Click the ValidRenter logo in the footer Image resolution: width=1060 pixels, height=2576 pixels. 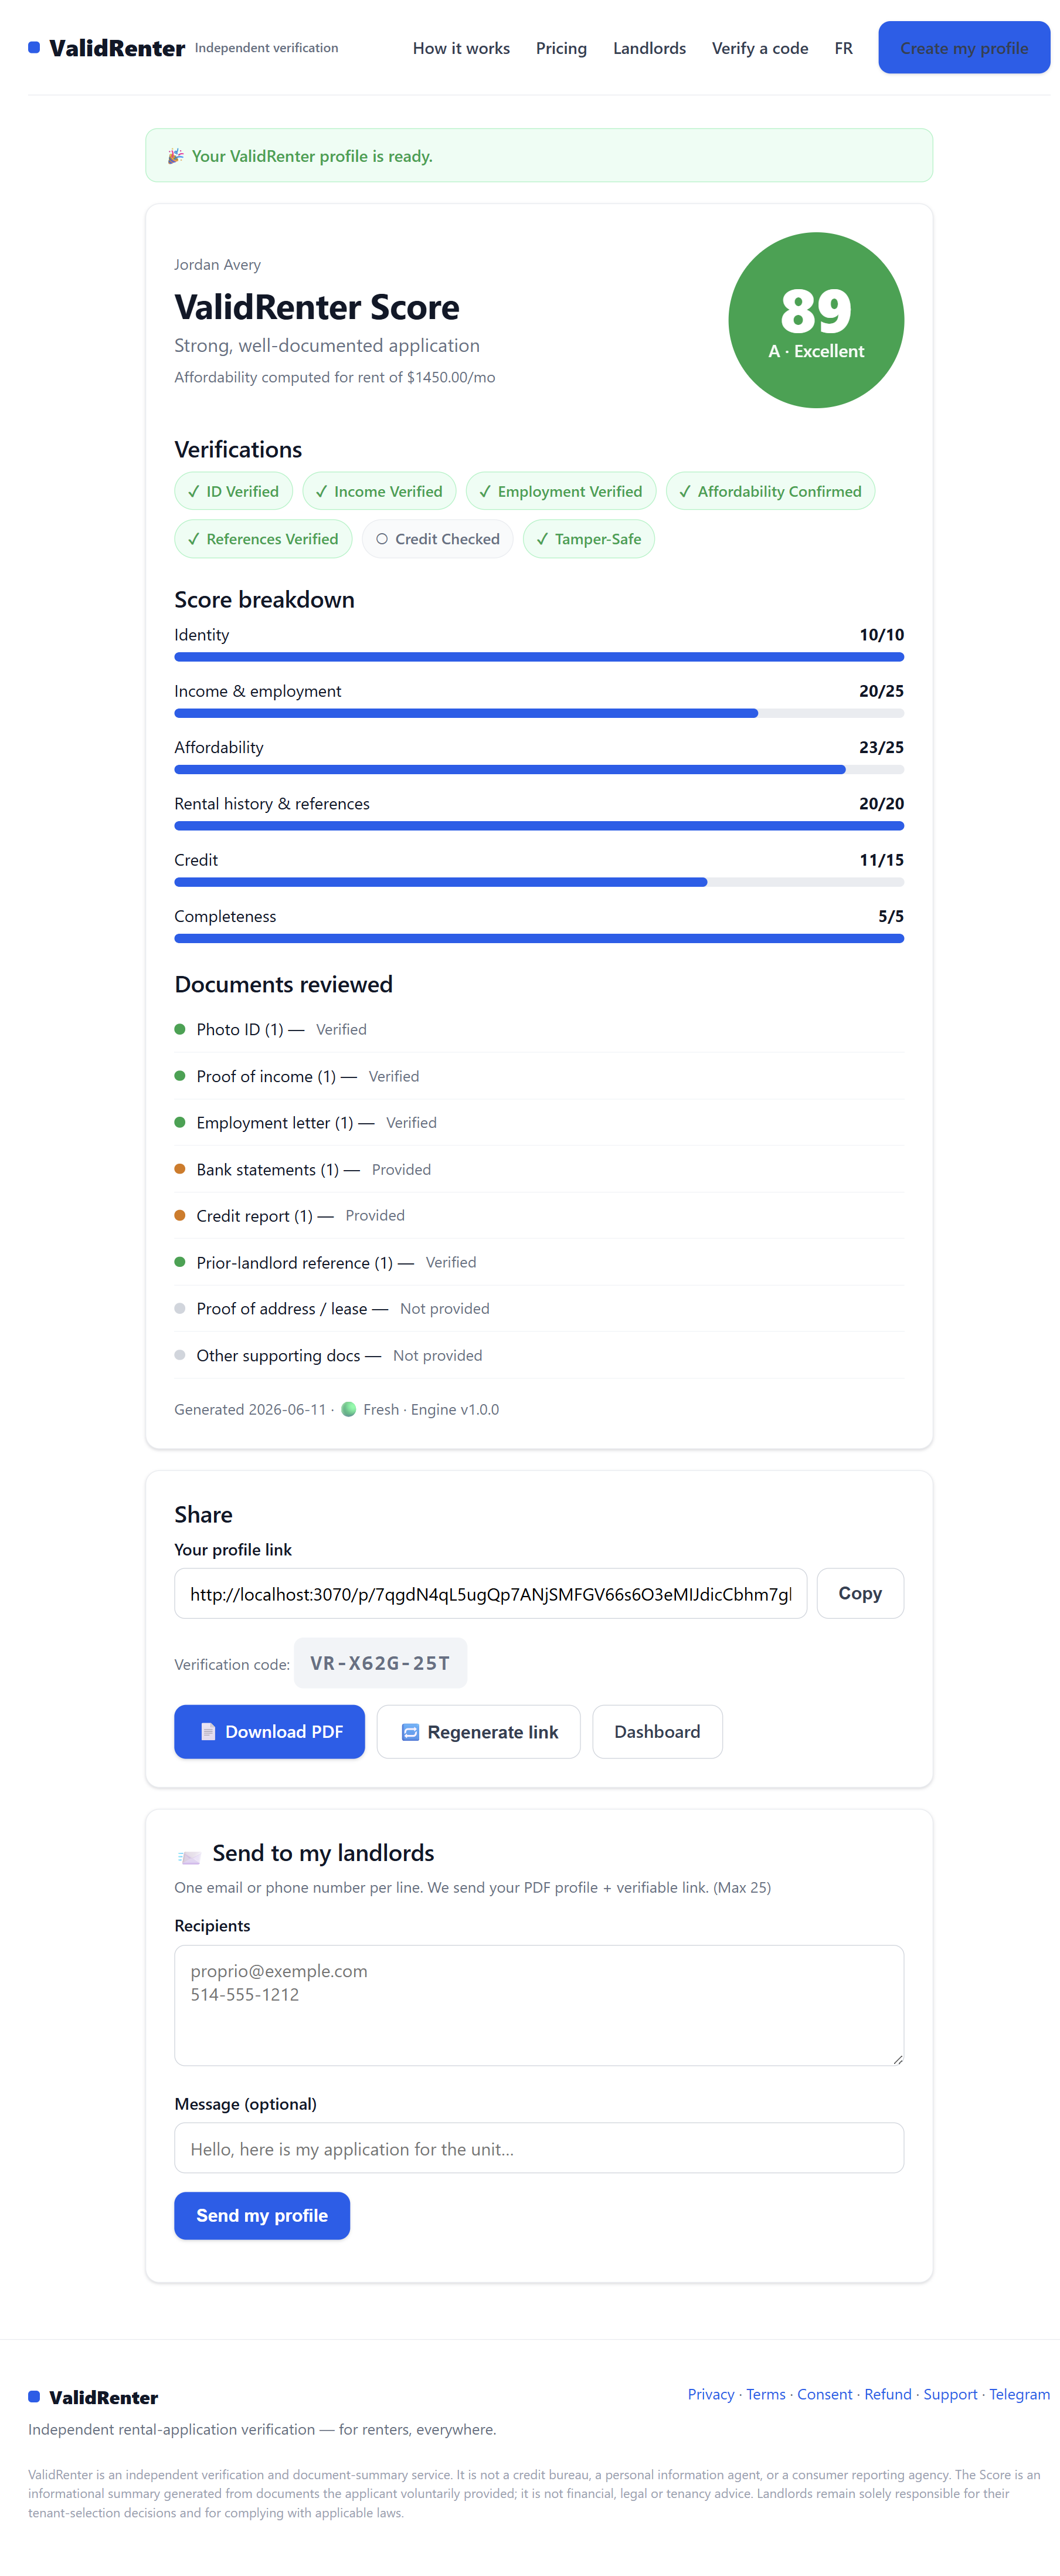pos(93,2397)
